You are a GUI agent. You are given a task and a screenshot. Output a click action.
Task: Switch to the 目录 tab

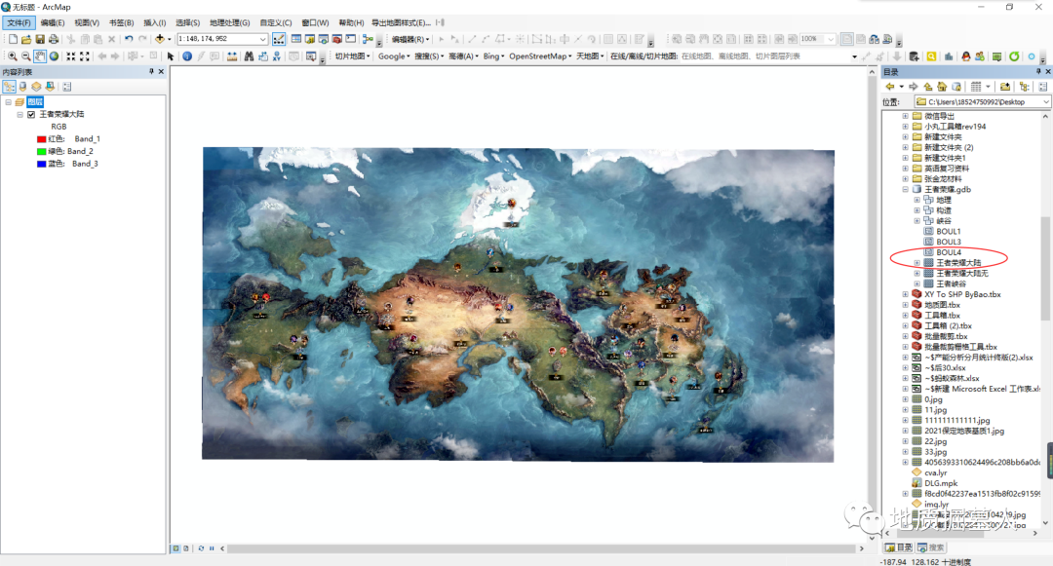tap(899, 547)
